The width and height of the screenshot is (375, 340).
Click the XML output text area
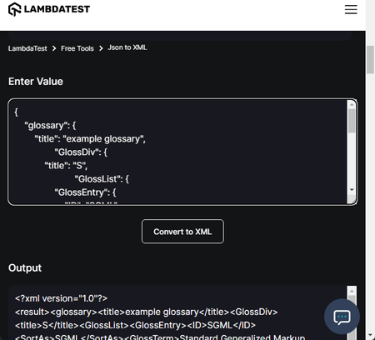click(x=177, y=312)
